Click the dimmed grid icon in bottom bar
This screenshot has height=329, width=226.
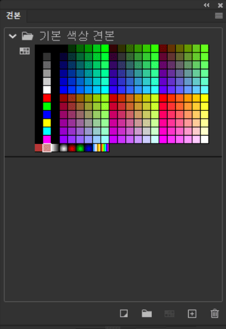(x=169, y=313)
